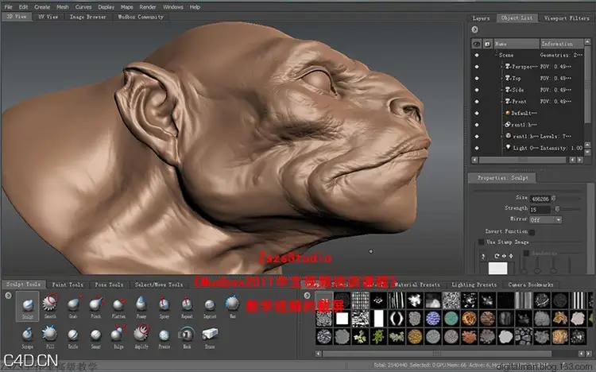Screen dimensions: 596x372
Task: Select the Repeat tool
Action: pos(187,306)
